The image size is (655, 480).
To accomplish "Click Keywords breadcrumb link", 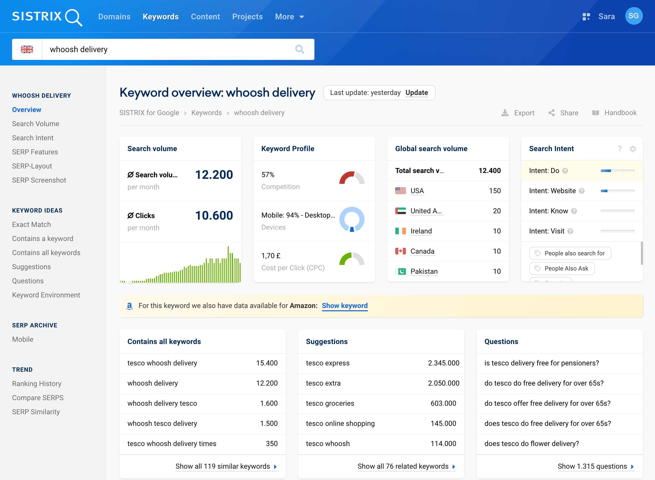I will coord(206,113).
